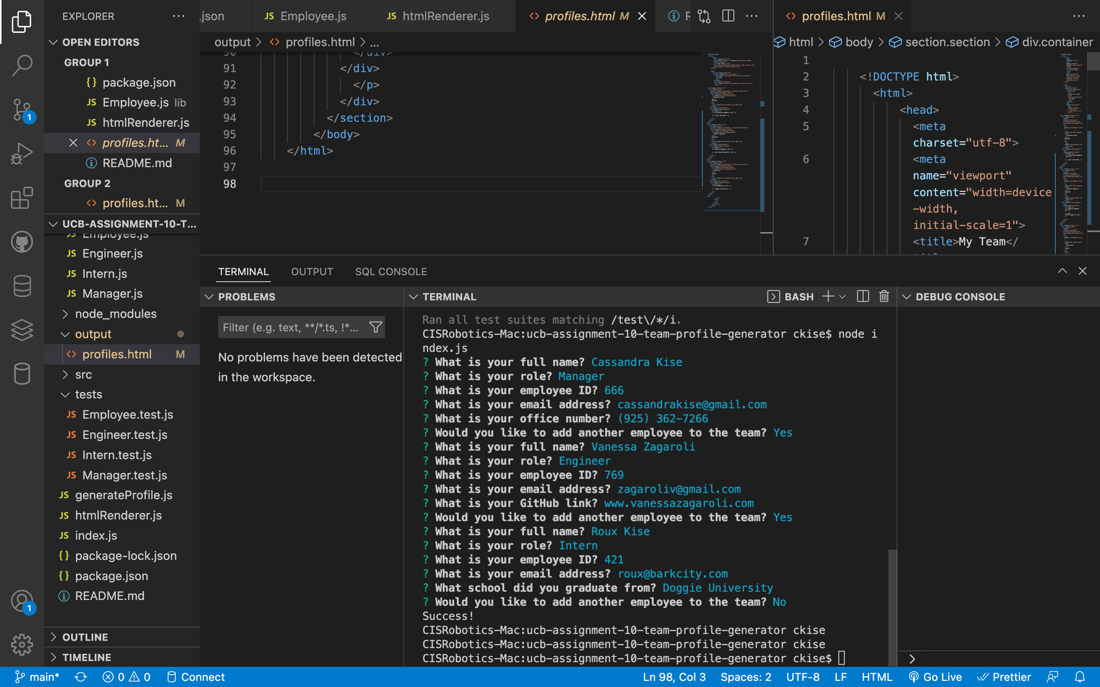
Task: Open the Manage gear menu
Action: click(21, 644)
